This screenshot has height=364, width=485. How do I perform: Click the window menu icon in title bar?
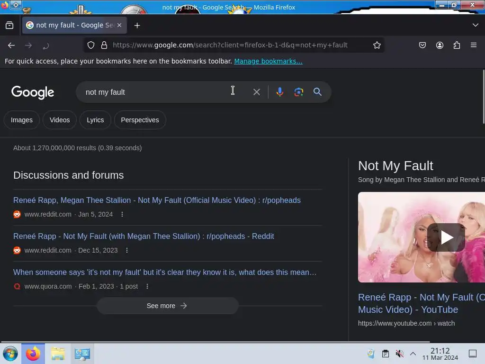5,5
